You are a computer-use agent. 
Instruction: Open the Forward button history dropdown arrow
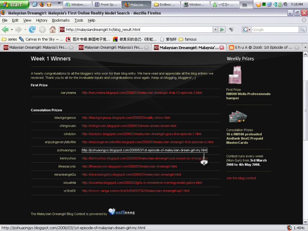click(x=25, y=30)
